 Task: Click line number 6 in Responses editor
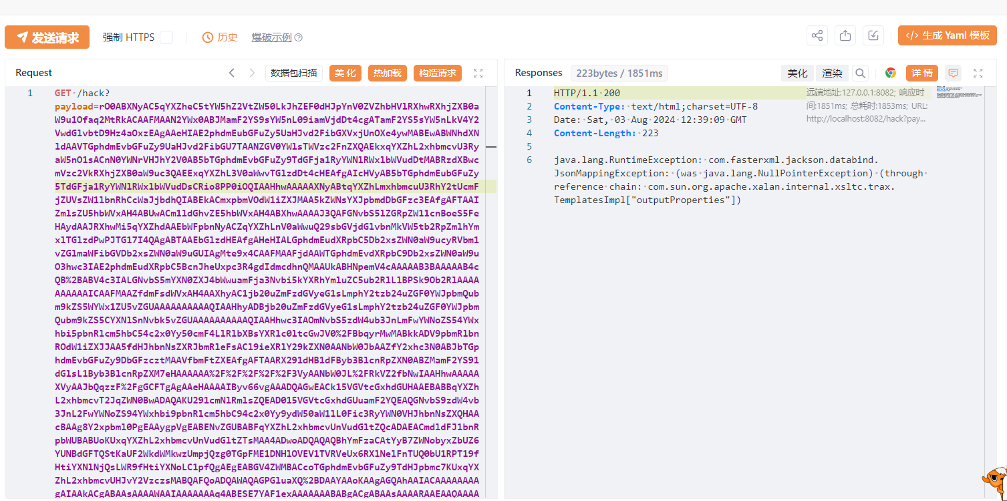[x=529, y=160]
